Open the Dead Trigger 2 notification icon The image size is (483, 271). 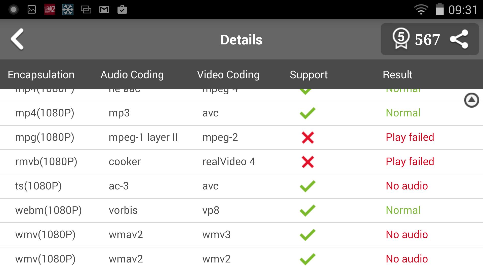click(50, 10)
